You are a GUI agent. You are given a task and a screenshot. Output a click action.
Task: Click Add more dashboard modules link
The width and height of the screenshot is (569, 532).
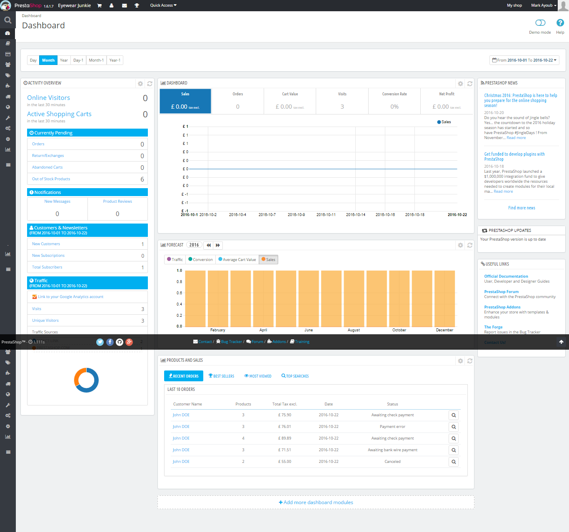click(316, 502)
